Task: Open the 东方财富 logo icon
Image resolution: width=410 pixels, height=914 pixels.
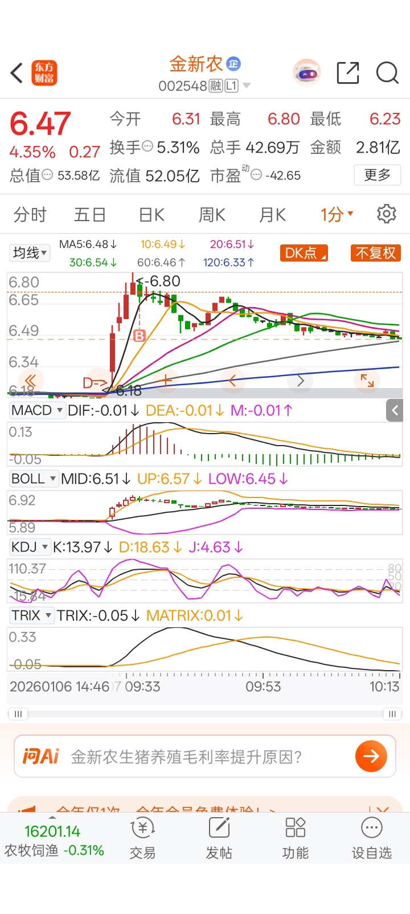Action: click(44, 73)
